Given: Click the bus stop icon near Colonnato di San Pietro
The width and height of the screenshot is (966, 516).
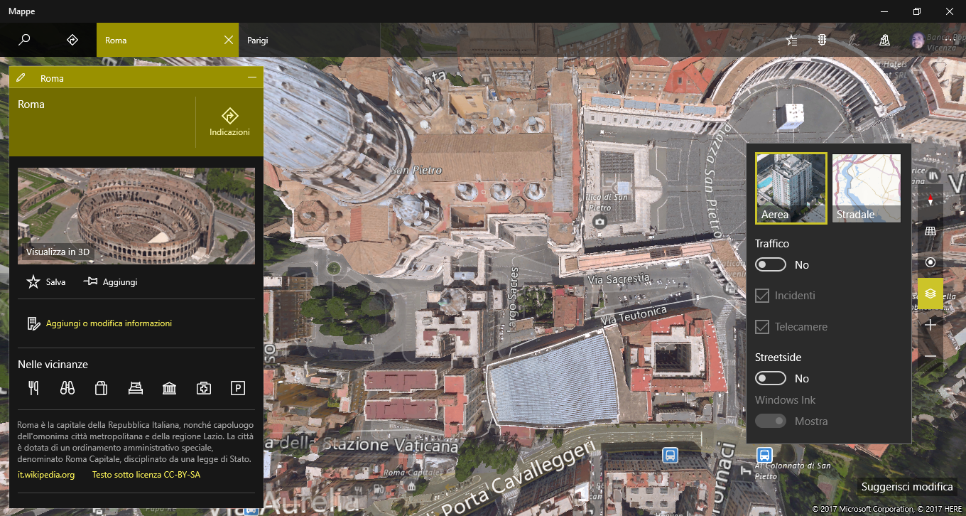Looking at the screenshot, I should [x=764, y=454].
